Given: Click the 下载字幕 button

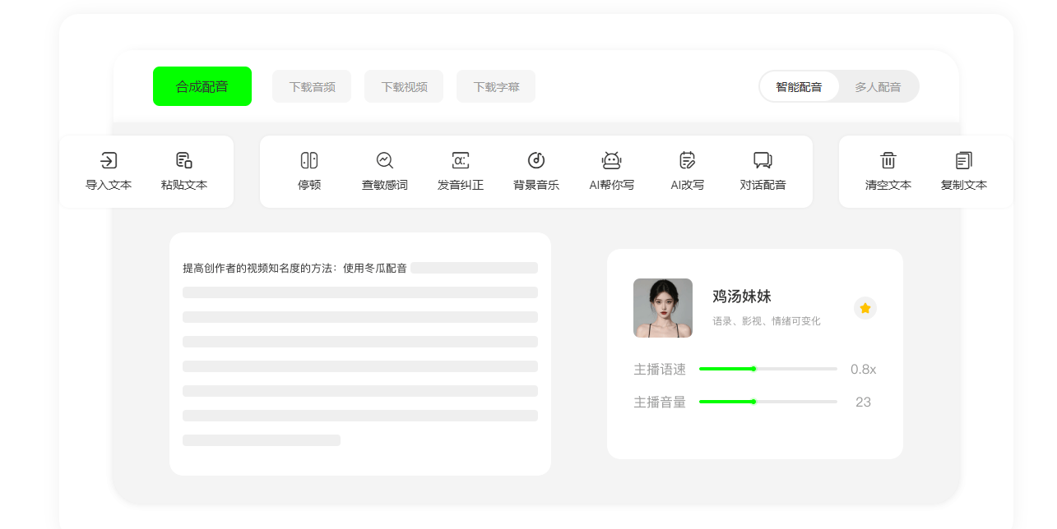Looking at the screenshot, I should (x=496, y=86).
